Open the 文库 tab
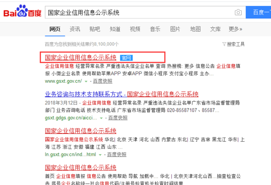 point(215,29)
